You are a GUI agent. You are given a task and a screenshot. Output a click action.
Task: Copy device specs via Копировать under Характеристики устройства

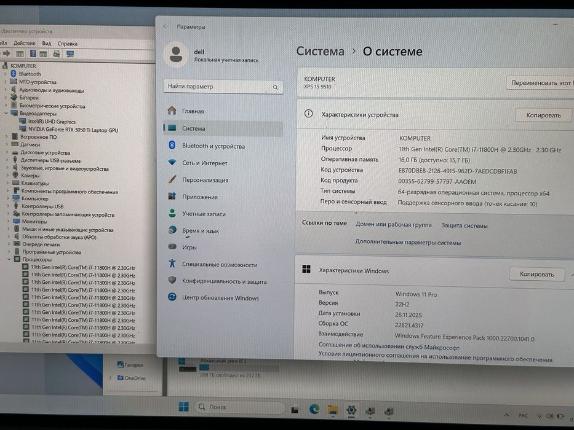[x=543, y=115]
